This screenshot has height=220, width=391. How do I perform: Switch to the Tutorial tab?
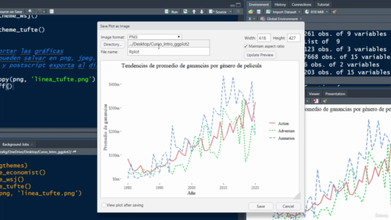click(323, 4)
